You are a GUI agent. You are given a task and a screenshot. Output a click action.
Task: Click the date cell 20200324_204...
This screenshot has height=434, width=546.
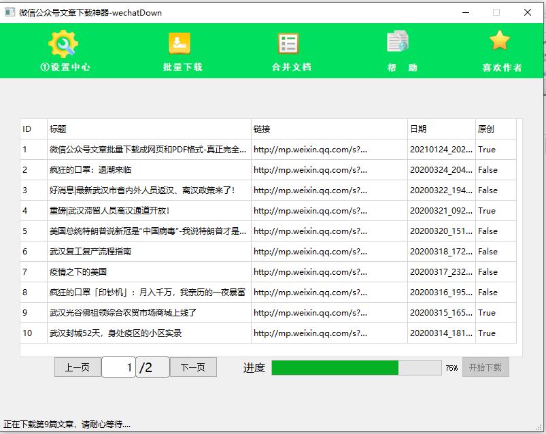(441, 170)
